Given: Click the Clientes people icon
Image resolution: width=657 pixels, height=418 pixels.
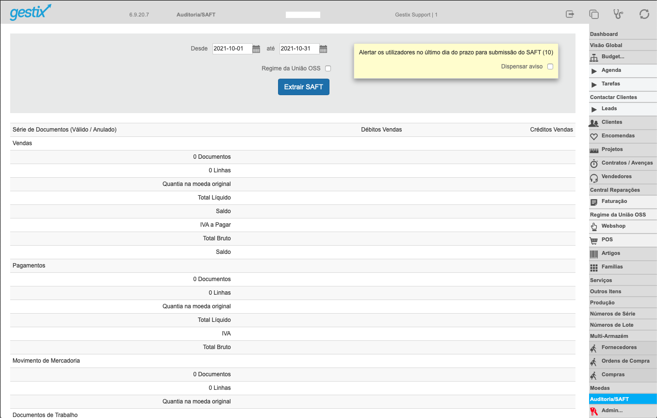Looking at the screenshot, I should point(594,123).
